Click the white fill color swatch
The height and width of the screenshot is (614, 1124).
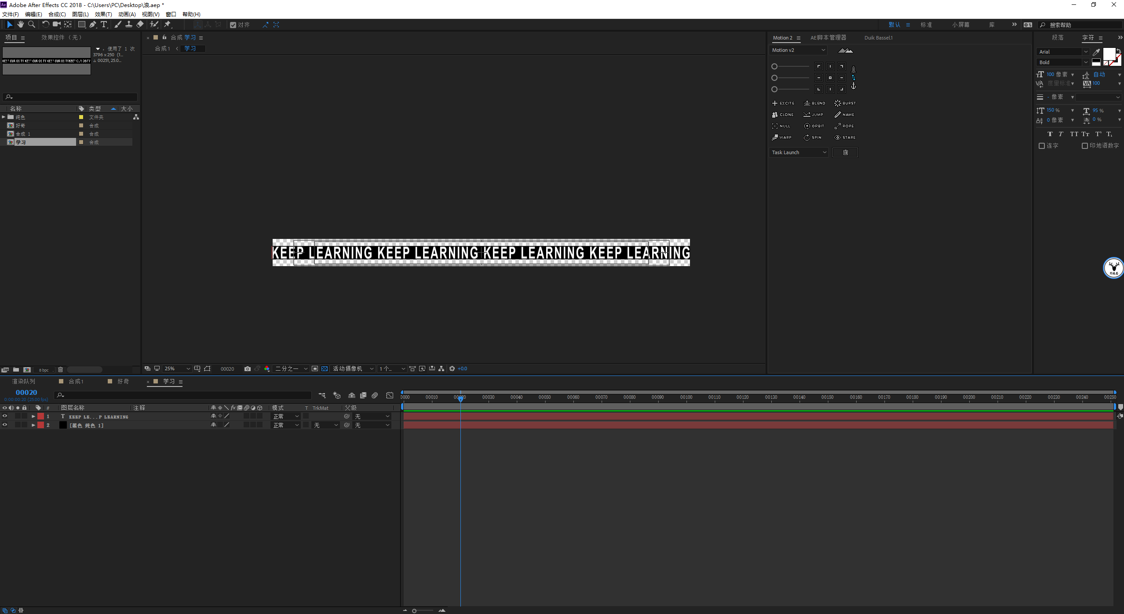pyautogui.click(x=1109, y=54)
